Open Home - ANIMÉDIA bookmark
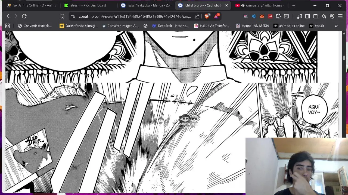This screenshot has height=195, width=348. click(252, 26)
